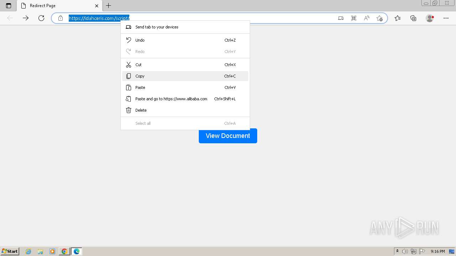Open Settings and more menu
Screen dimensions: 456x256
(446, 18)
